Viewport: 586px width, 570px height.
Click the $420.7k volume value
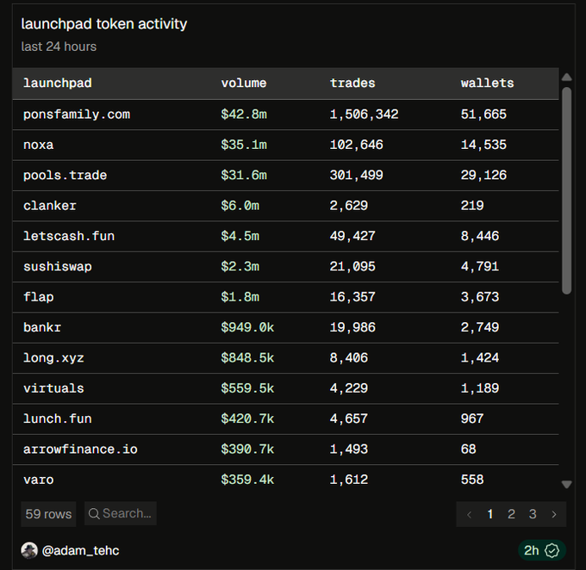tap(247, 418)
